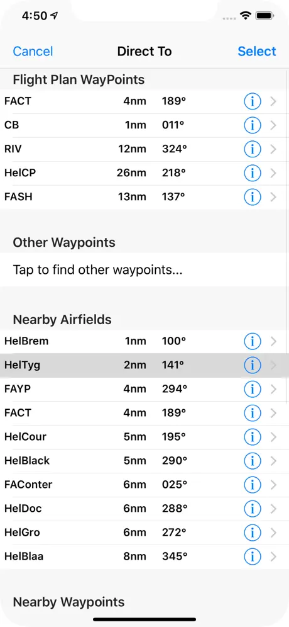This screenshot has width=289, height=627.
Task: Tap info icon for FAConter airfield
Action: pyautogui.click(x=253, y=485)
